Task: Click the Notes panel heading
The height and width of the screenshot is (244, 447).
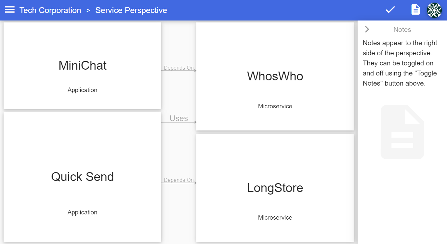Action: pyautogui.click(x=402, y=29)
